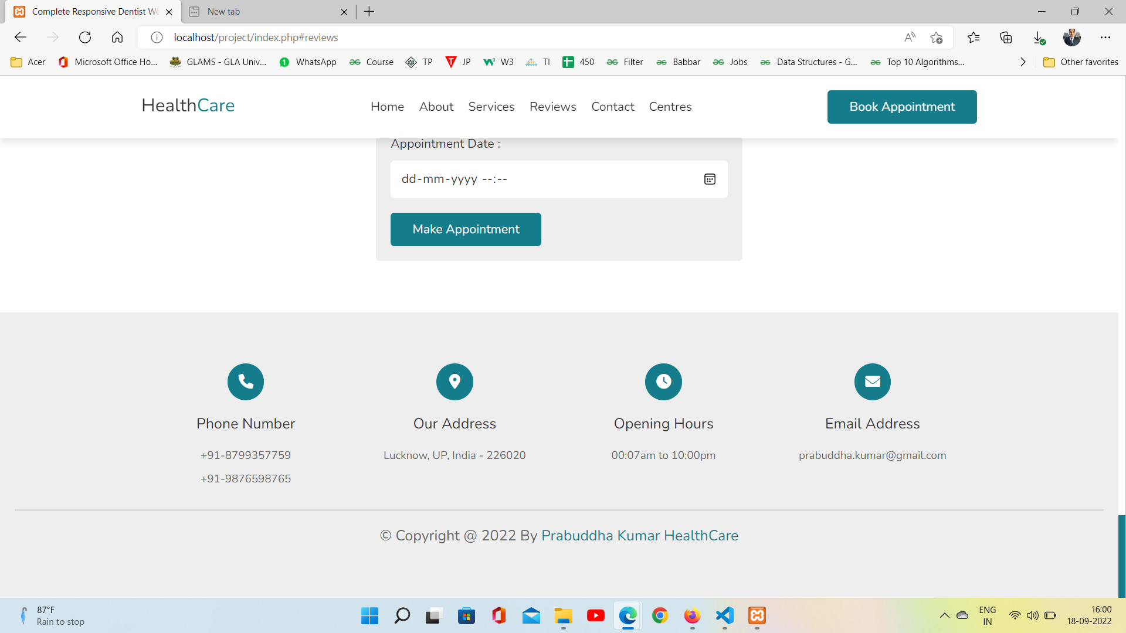1126x633 pixels.
Task: Click the Read Aloud icon in the address bar
Action: point(910,37)
